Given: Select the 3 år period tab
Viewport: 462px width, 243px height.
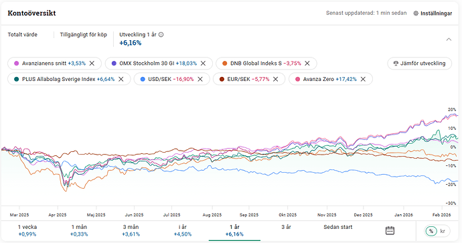Looking at the screenshot, I should [x=286, y=227].
